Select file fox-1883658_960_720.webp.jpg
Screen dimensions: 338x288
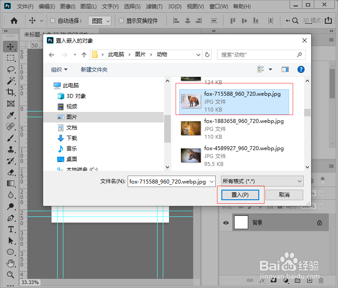[234, 129]
